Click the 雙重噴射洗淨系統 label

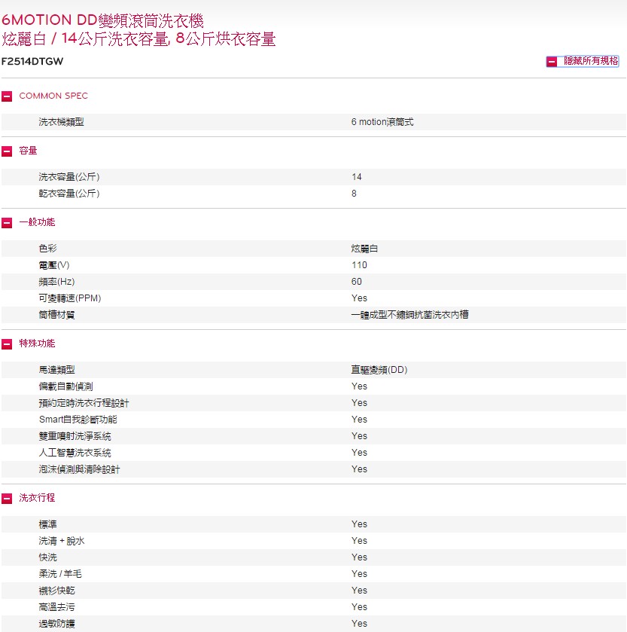pos(75,436)
